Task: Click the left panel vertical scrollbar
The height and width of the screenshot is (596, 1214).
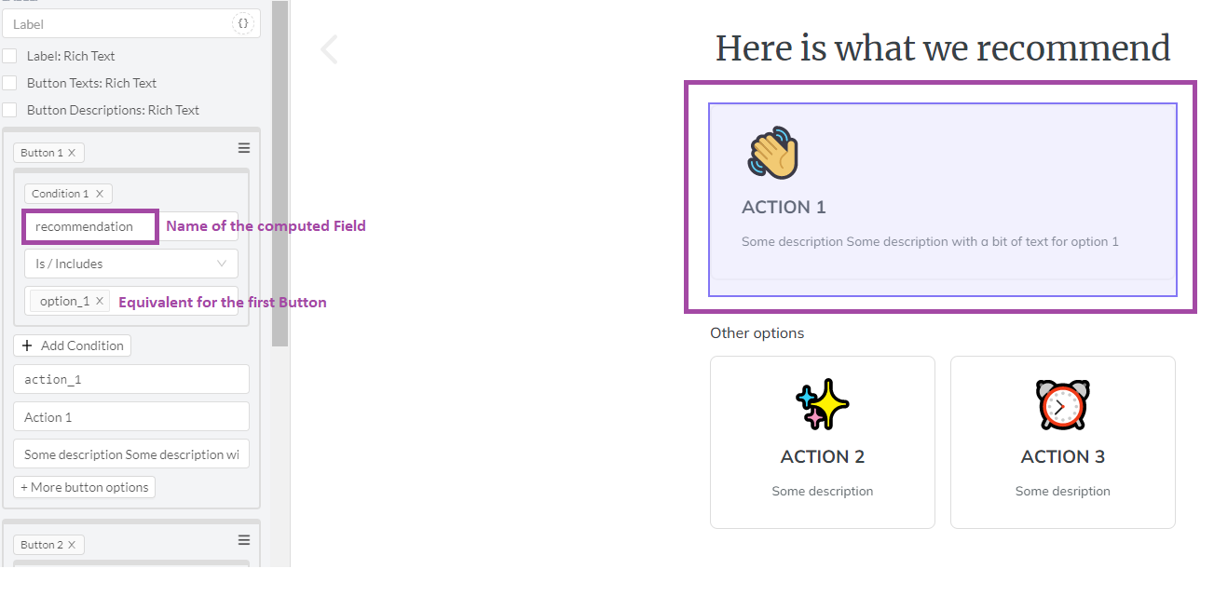Action: (x=280, y=186)
